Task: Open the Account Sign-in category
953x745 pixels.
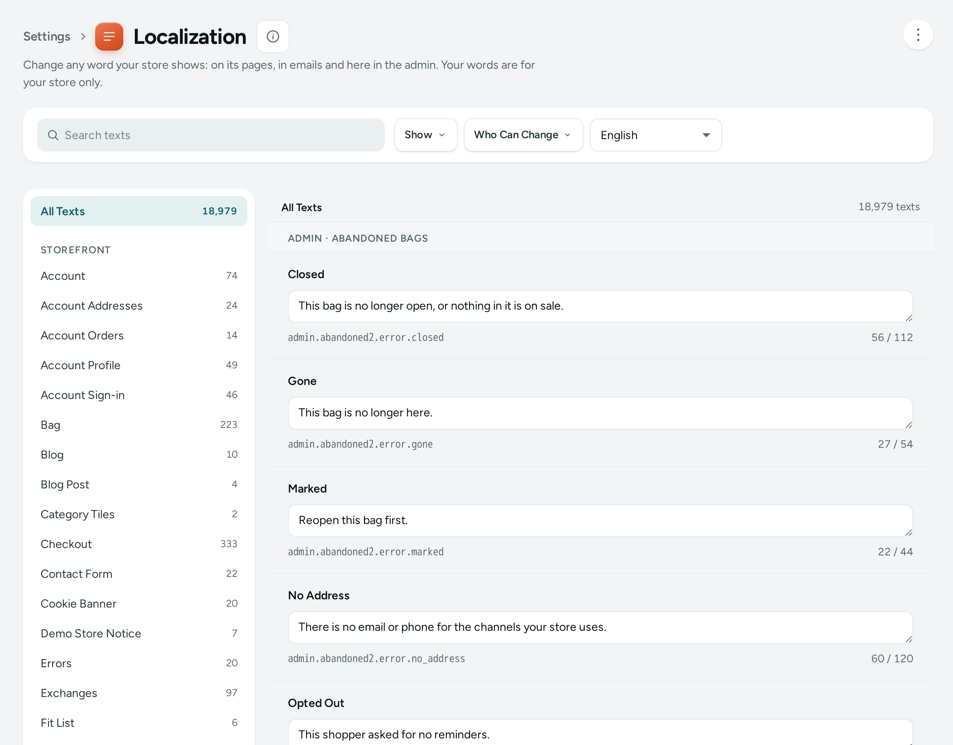Action: click(x=139, y=395)
